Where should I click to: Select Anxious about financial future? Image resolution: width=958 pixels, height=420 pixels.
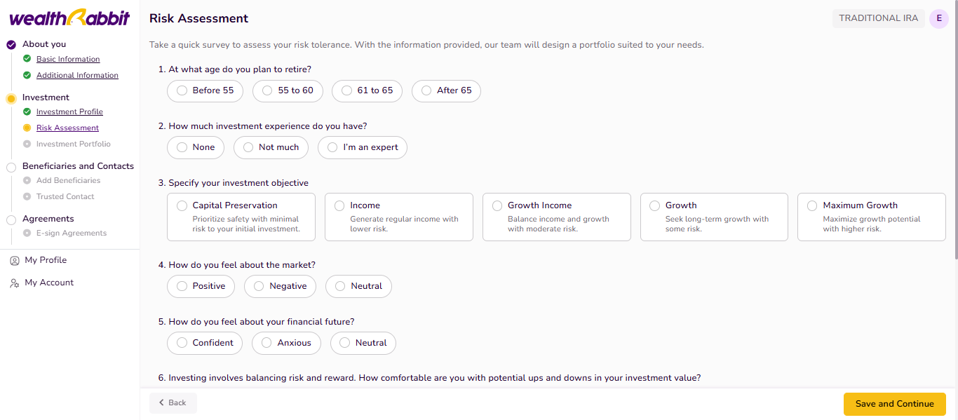pyautogui.click(x=286, y=343)
